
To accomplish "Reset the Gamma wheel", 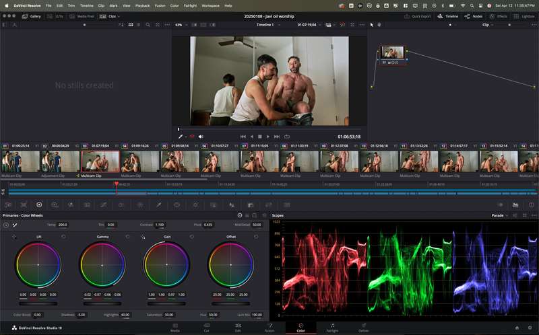I will [128, 237].
